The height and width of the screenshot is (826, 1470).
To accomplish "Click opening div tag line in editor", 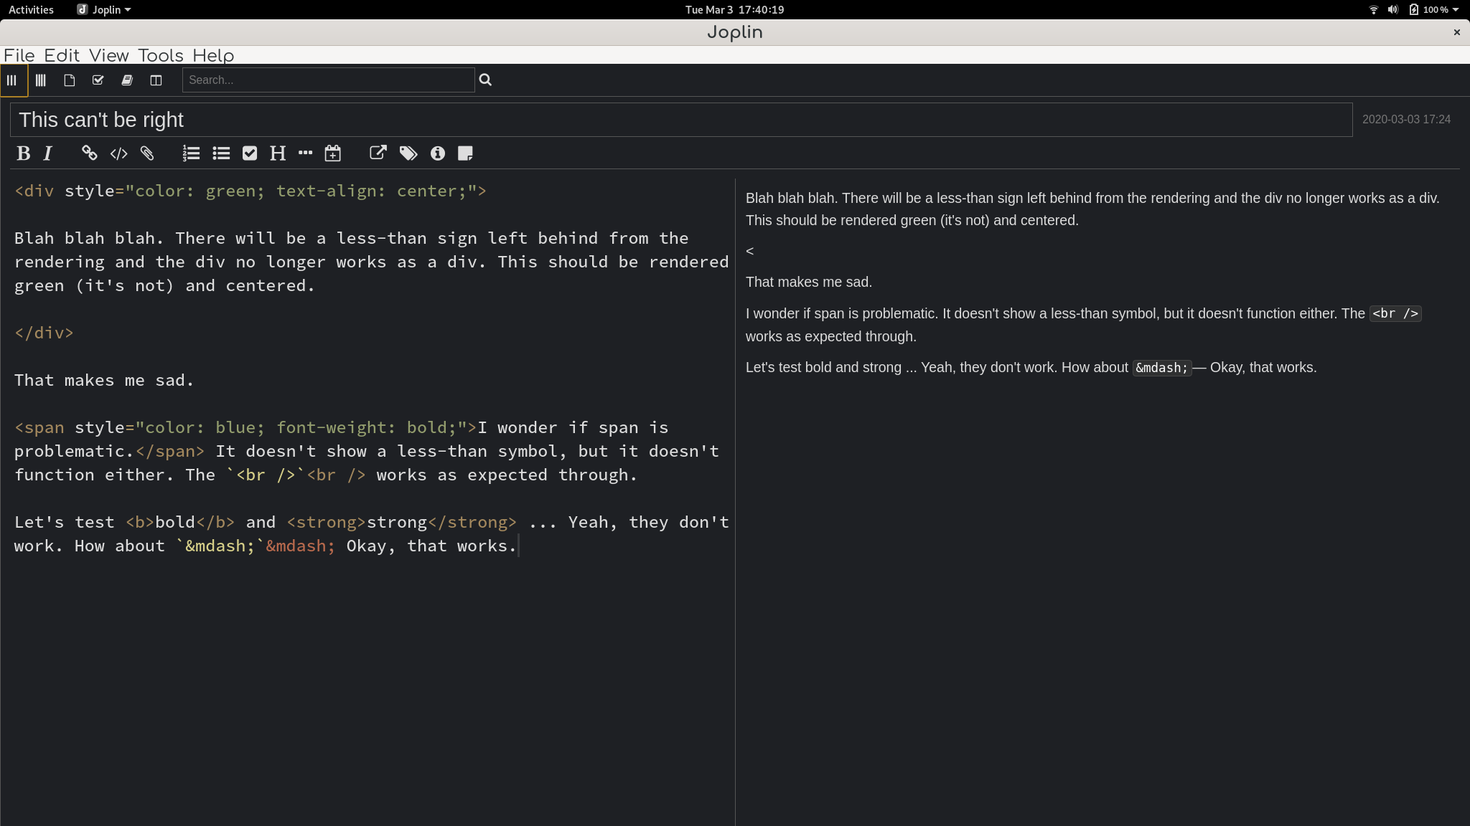I will point(251,191).
